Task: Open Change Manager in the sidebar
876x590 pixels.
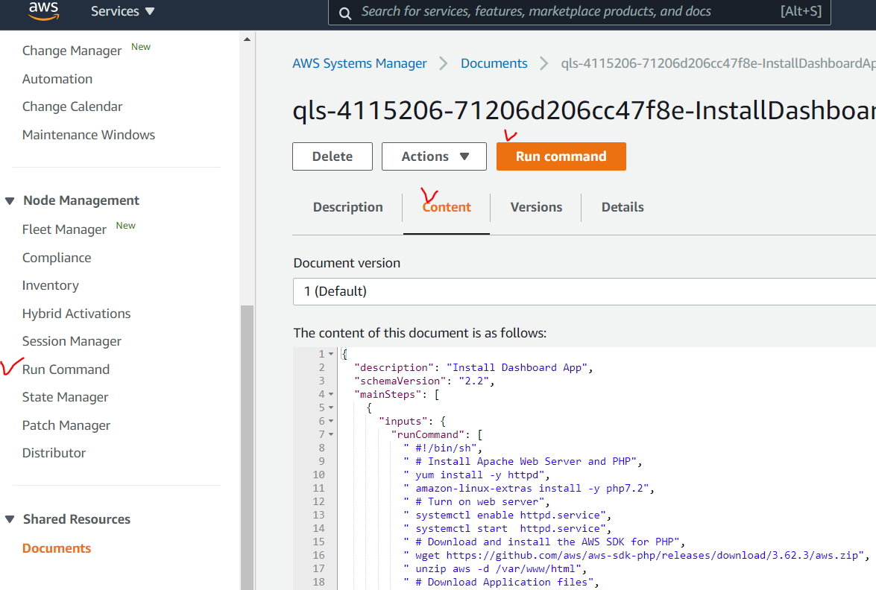Action: [72, 51]
